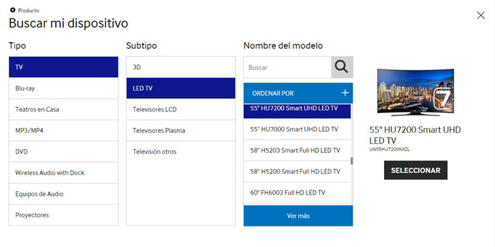
Task: Choose Televisores Plasma subtype
Action: point(181,130)
